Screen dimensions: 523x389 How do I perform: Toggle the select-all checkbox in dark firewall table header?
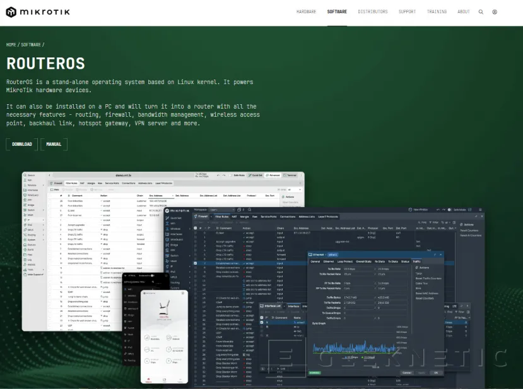[x=196, y=227]
